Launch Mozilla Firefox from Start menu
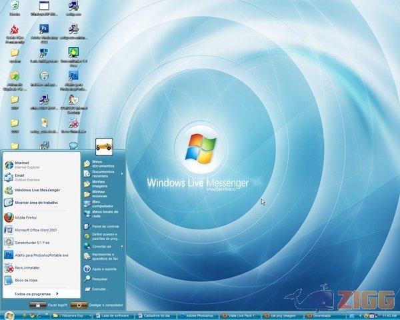400x320 pixels. [x=41, y=218]
